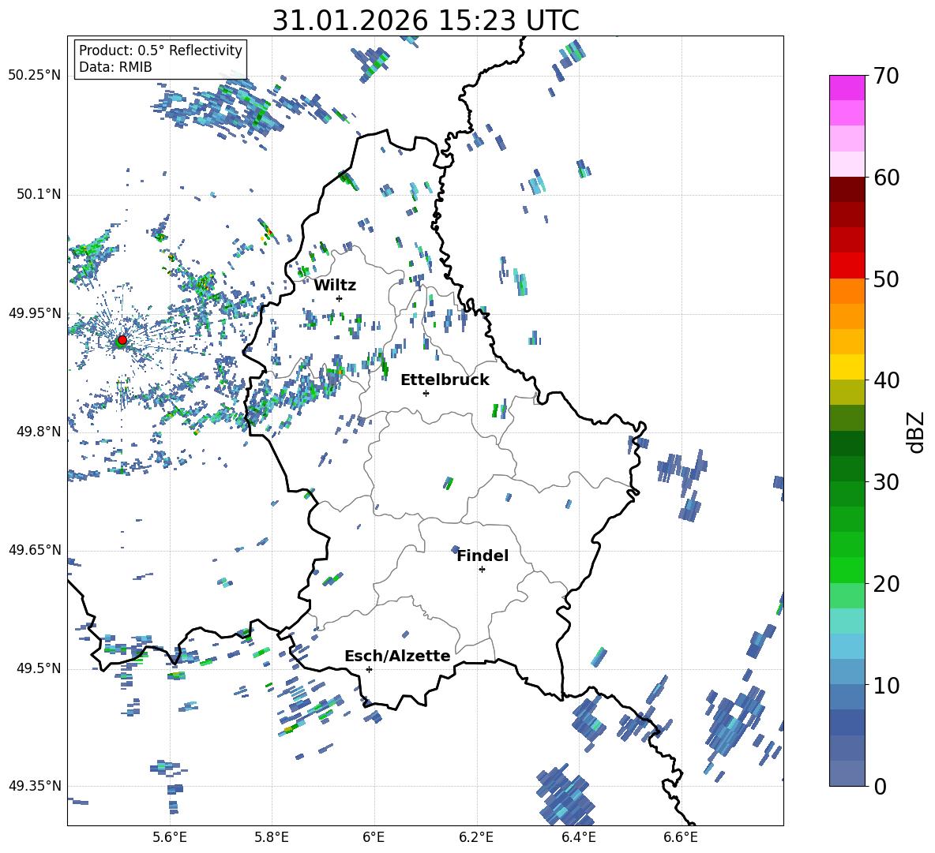Click the 70 colorbar tick label
The height and width of the screenshot is (853, 935).
point(886,76)
